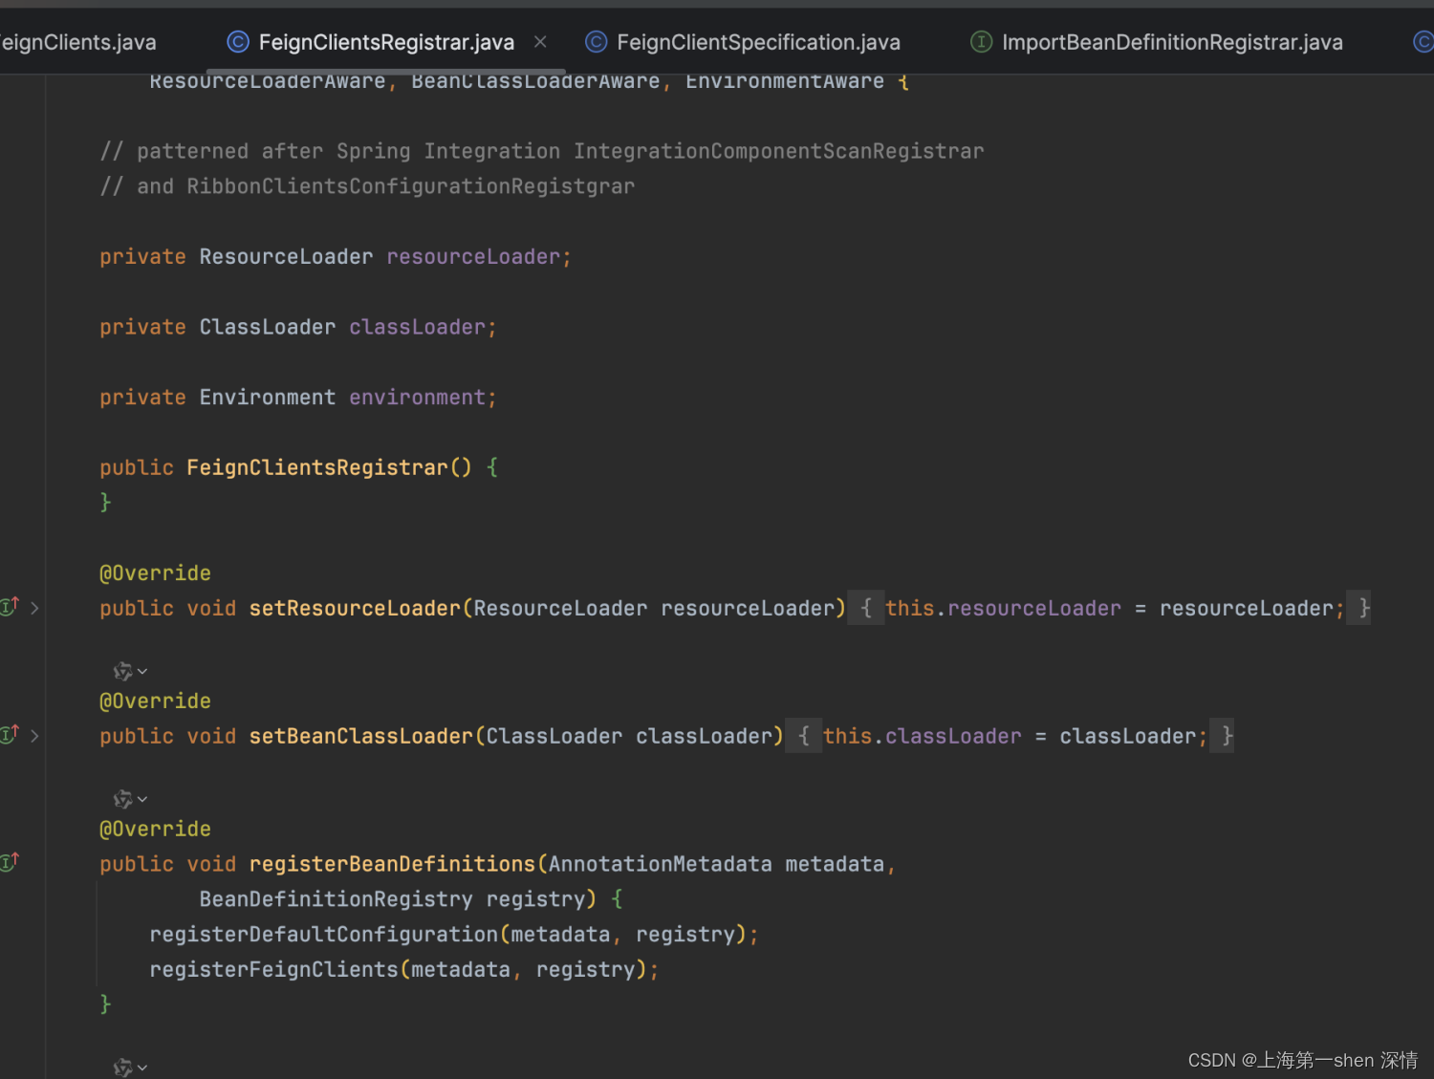Open AI inlay icon above registerBeanDefinitions' @Override

(122, 799)
